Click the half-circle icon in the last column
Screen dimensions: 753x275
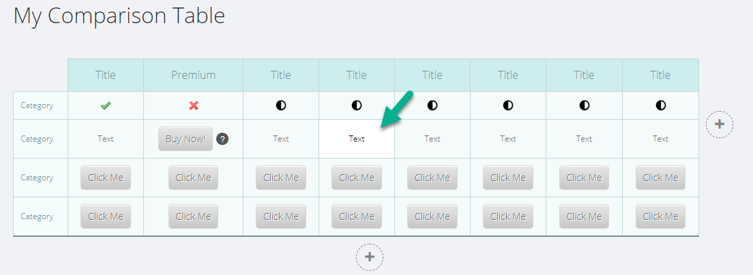661,106
